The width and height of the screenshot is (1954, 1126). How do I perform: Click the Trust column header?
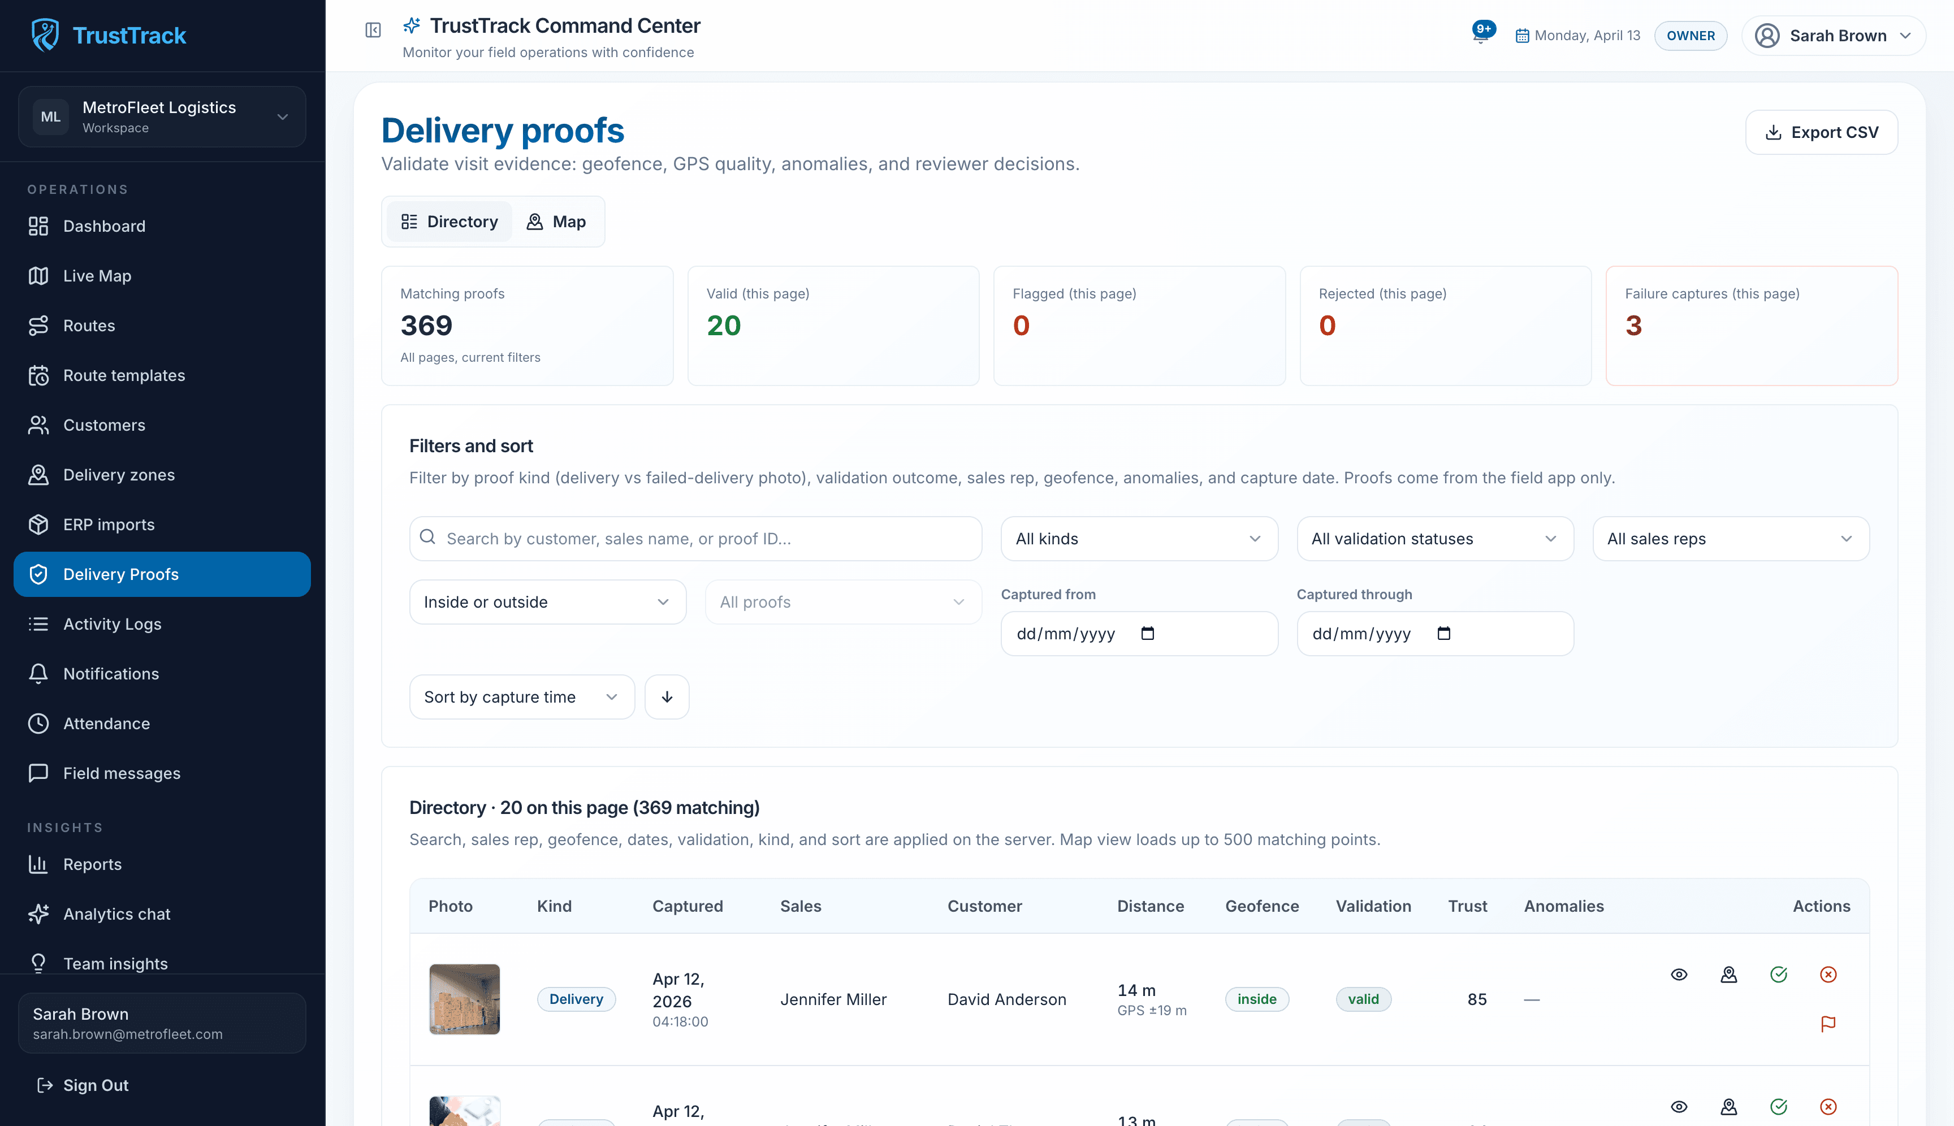(x=1467, y=906)
